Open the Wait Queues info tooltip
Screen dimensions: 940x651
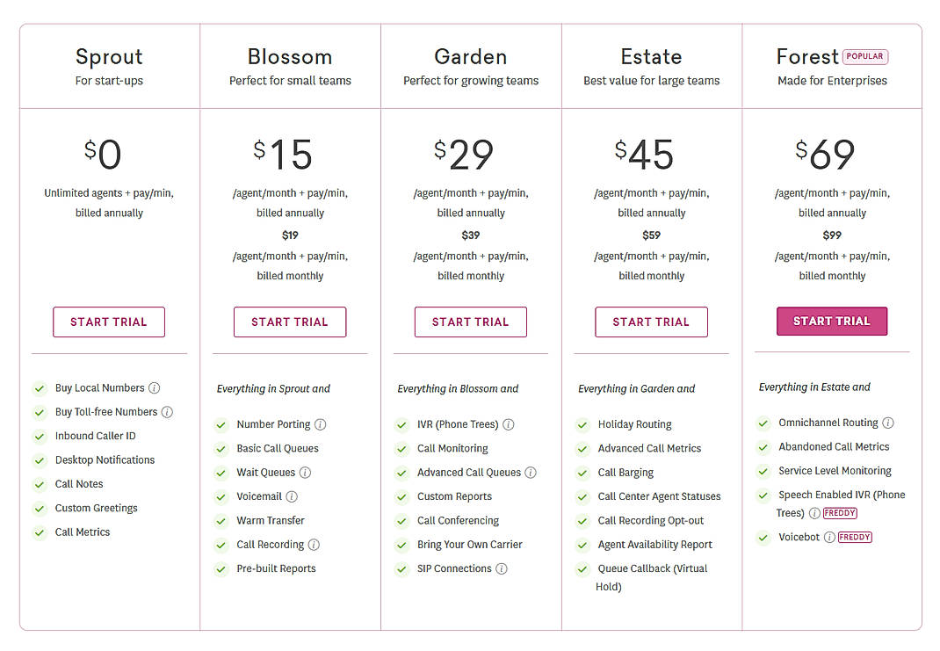point(306,473)
